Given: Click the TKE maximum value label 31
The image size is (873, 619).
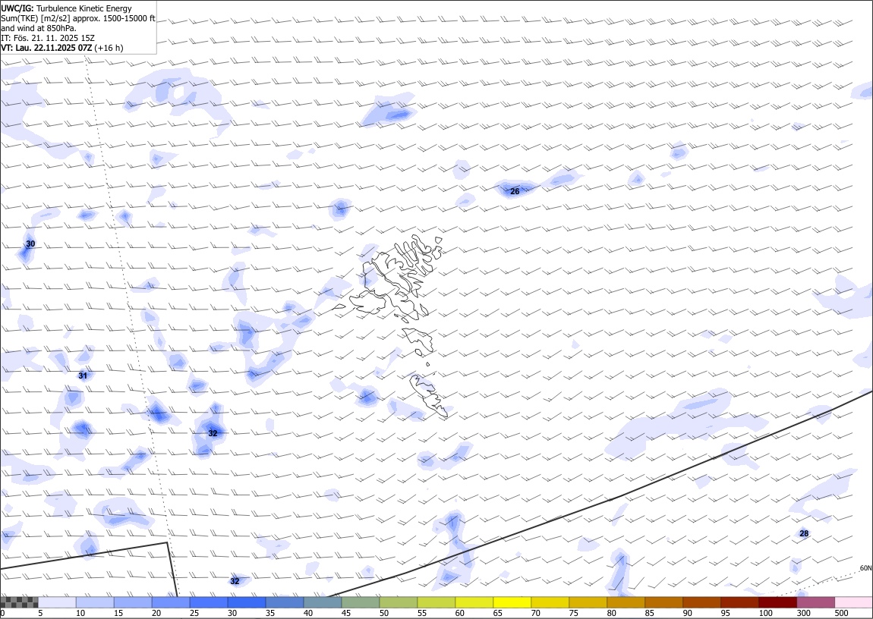Looking at the screenshot, I should point(83,375).
